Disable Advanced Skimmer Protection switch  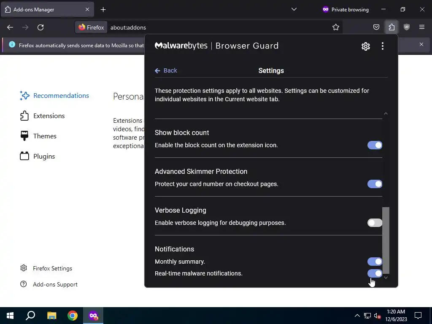pyautogui.click(x=375, y=184)
